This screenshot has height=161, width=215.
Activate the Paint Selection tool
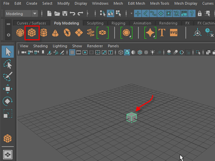point(8,76)
